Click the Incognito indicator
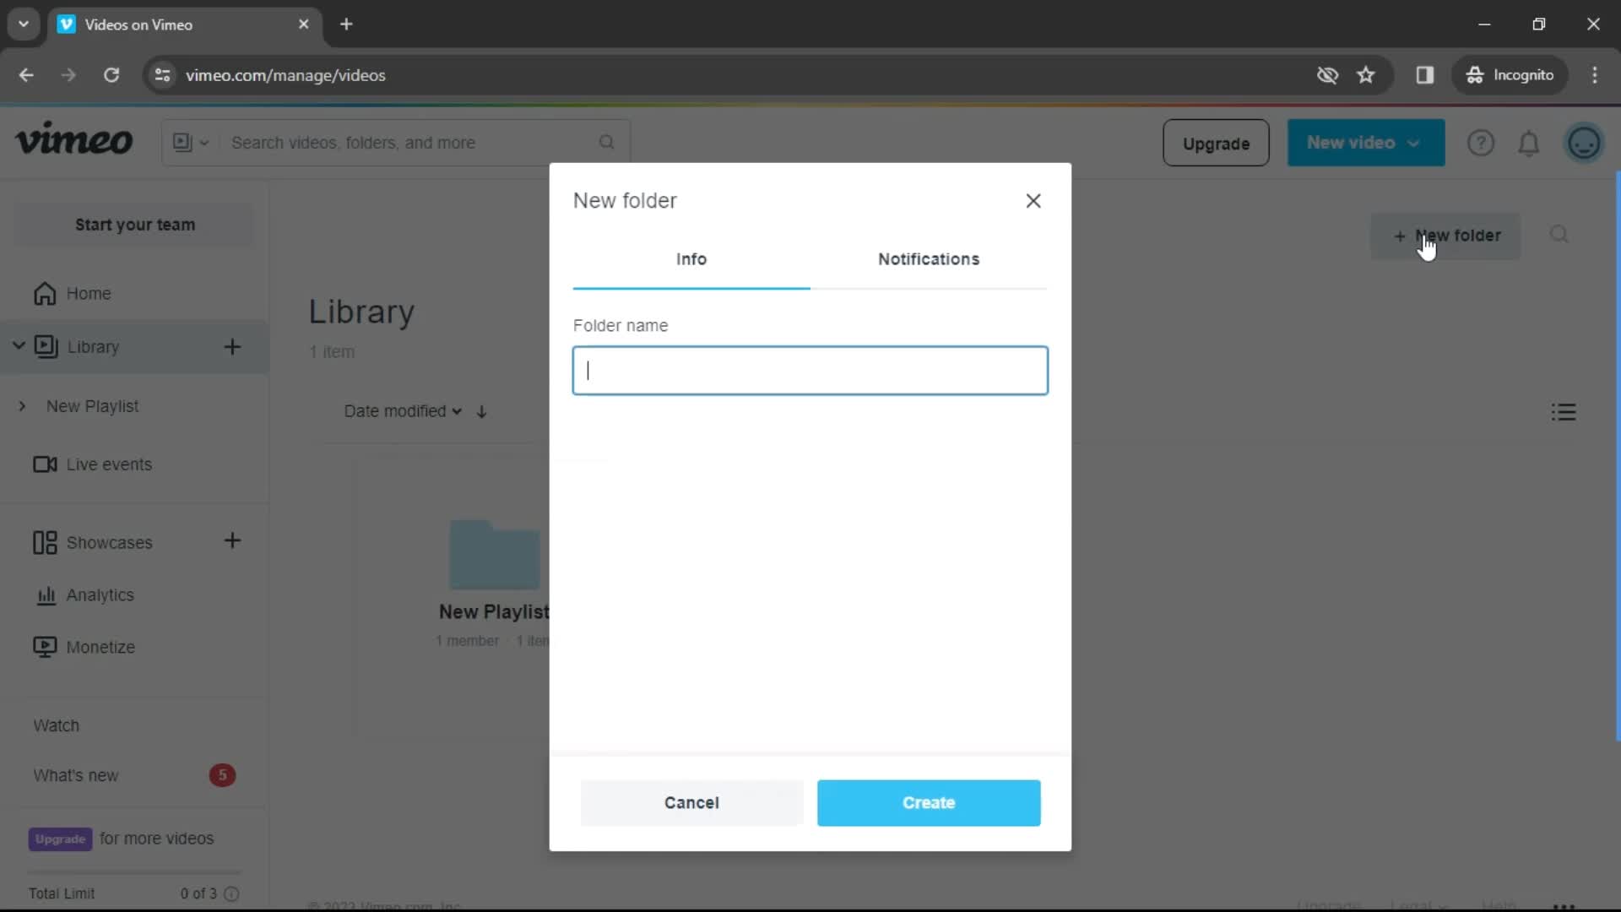This screenshot has height=912, width=1621. (x=1510, y=75)
